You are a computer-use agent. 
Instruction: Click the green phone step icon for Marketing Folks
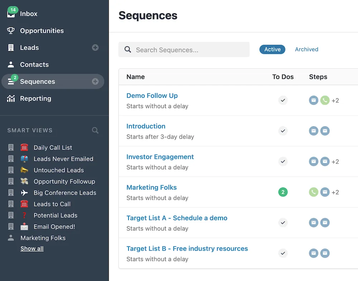[x=314, y=192]
